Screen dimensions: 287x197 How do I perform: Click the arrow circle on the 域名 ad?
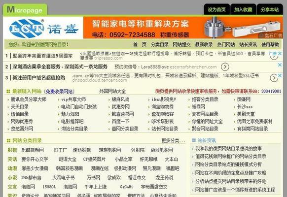(x=274, y=78)
